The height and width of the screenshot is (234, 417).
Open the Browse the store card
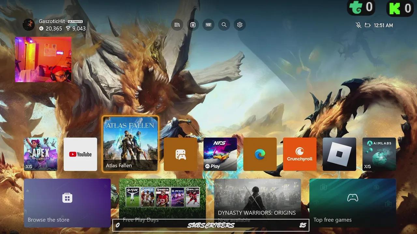click(x=67, y=203)
